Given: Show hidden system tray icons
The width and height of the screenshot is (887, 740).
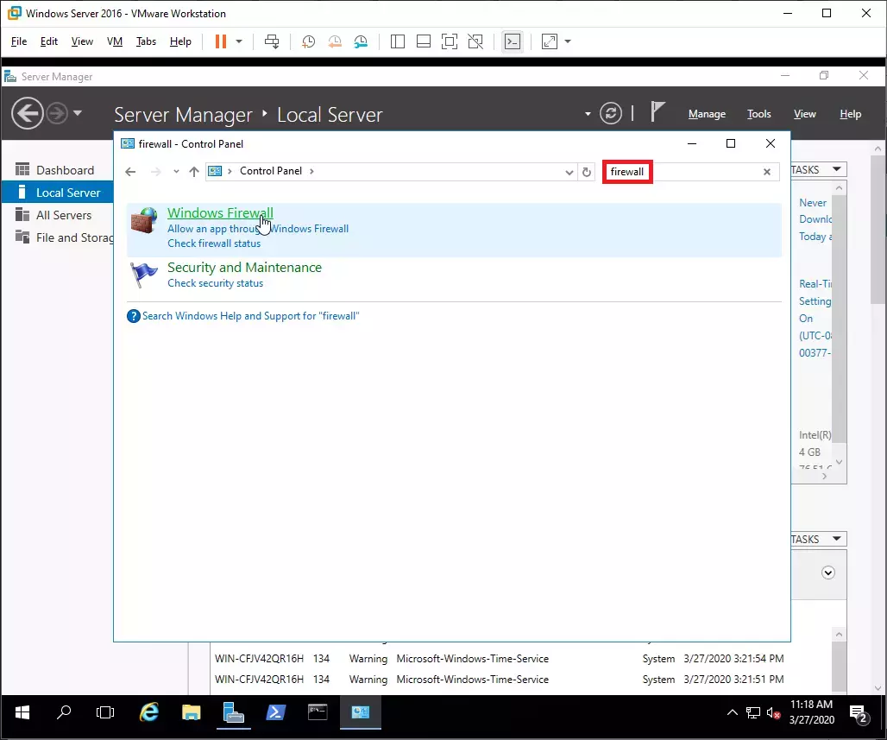Looking at the screenshot, I should tap(732, 712).
